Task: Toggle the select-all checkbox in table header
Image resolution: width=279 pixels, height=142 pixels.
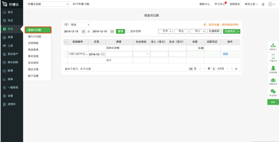Action: (65, 42)
